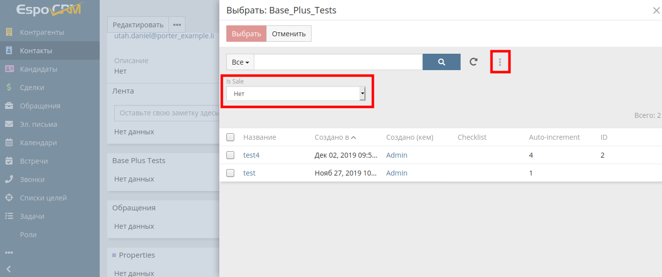Open the three-dot filter options menu
This screenshot has height=277, width=662.
[500, 62]
